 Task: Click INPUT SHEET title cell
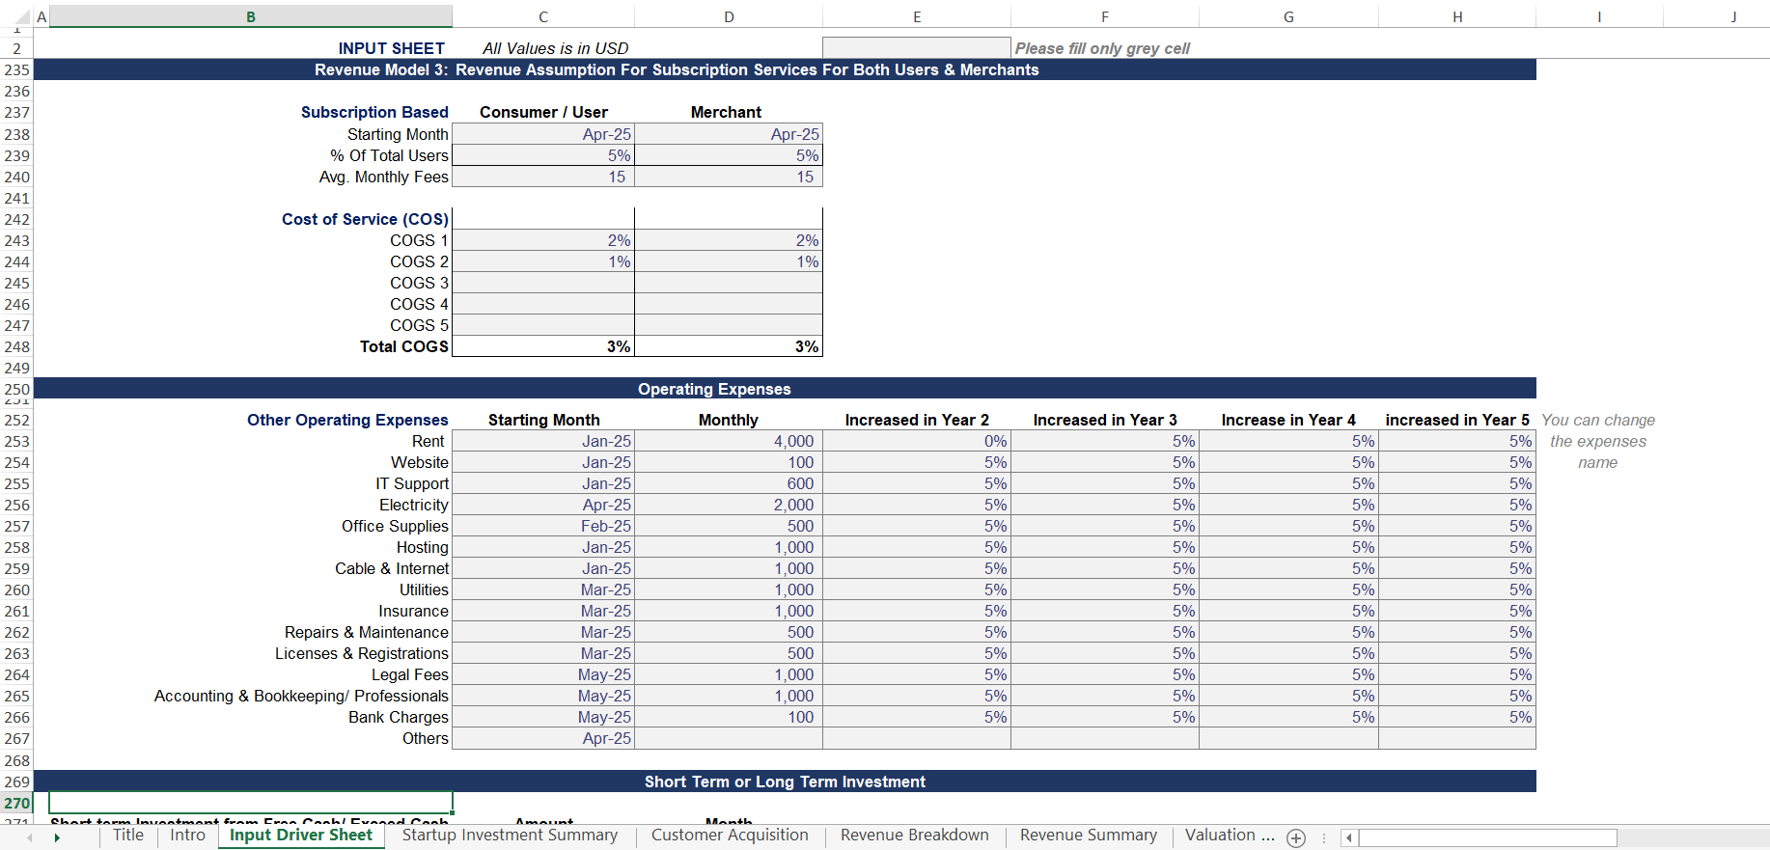coord(392,48)
